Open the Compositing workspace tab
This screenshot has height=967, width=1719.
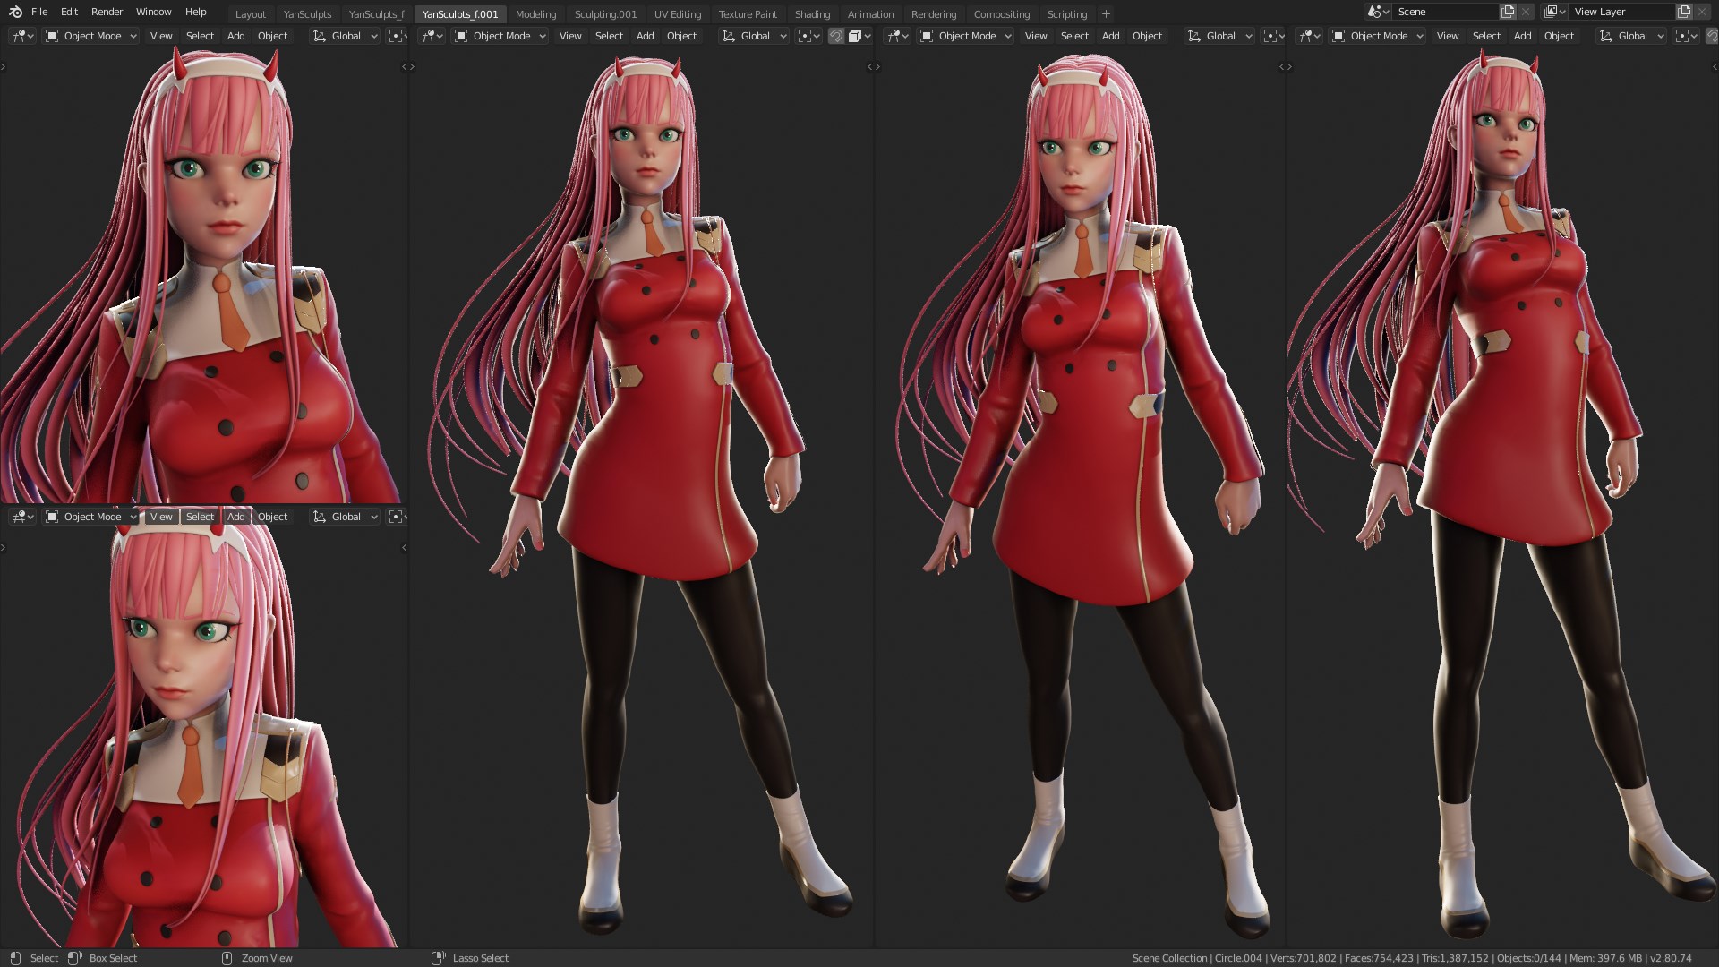[1001, 14]
